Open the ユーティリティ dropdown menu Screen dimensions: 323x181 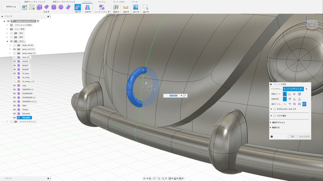click(102, 12)
